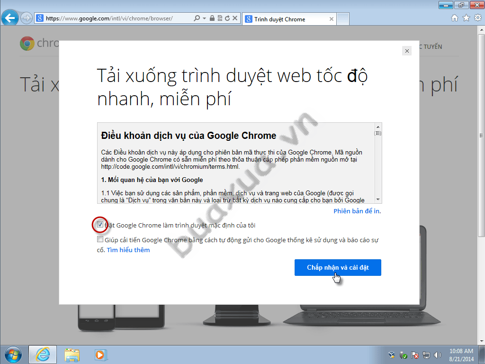Click the search magnifier in address bar
485x364 pixels.
[x=197, y=18]
